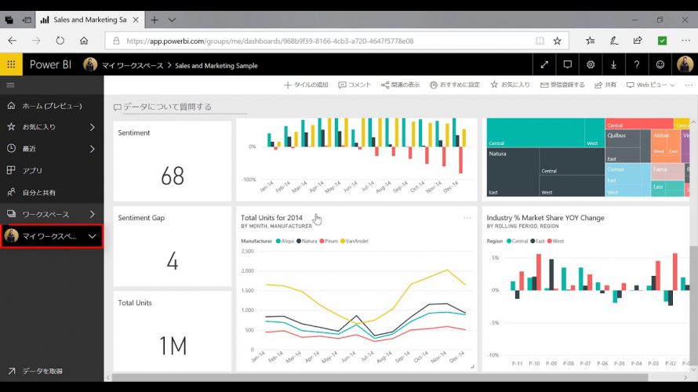Open the Total Units tile
The image size is (698, 392).
pyautogui.click(x=173, y=331)
